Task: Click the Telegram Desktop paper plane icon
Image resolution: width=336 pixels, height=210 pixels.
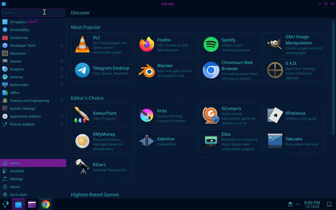Action: coord(82,70)
